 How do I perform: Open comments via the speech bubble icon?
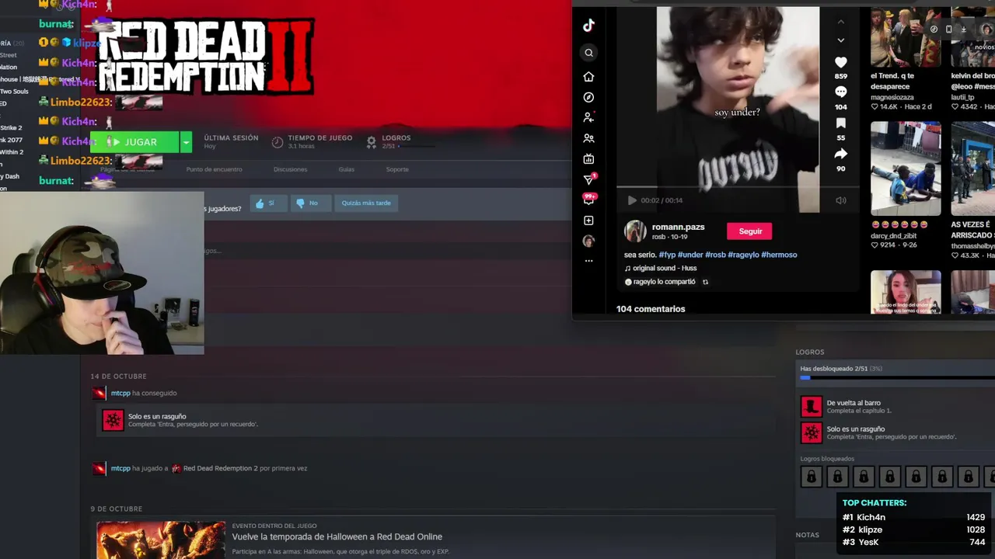click(x=840, y=92)
